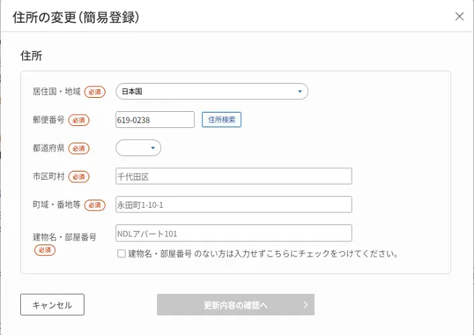Click the 住所 section heading
Image resolution: width=474 pixels, height=335 pixels.
point(32,56)
